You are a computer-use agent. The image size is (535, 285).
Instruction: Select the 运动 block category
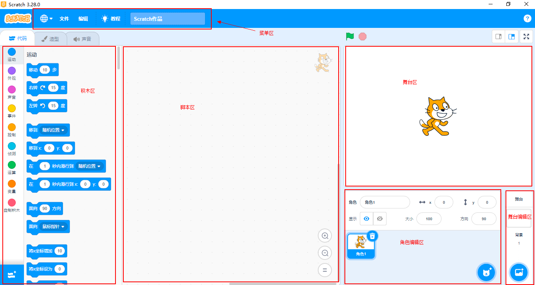(12, 55)
